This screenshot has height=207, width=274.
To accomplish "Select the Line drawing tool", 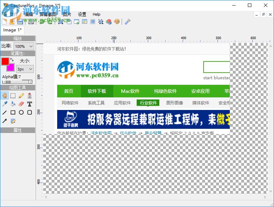I will click(5, 112).
